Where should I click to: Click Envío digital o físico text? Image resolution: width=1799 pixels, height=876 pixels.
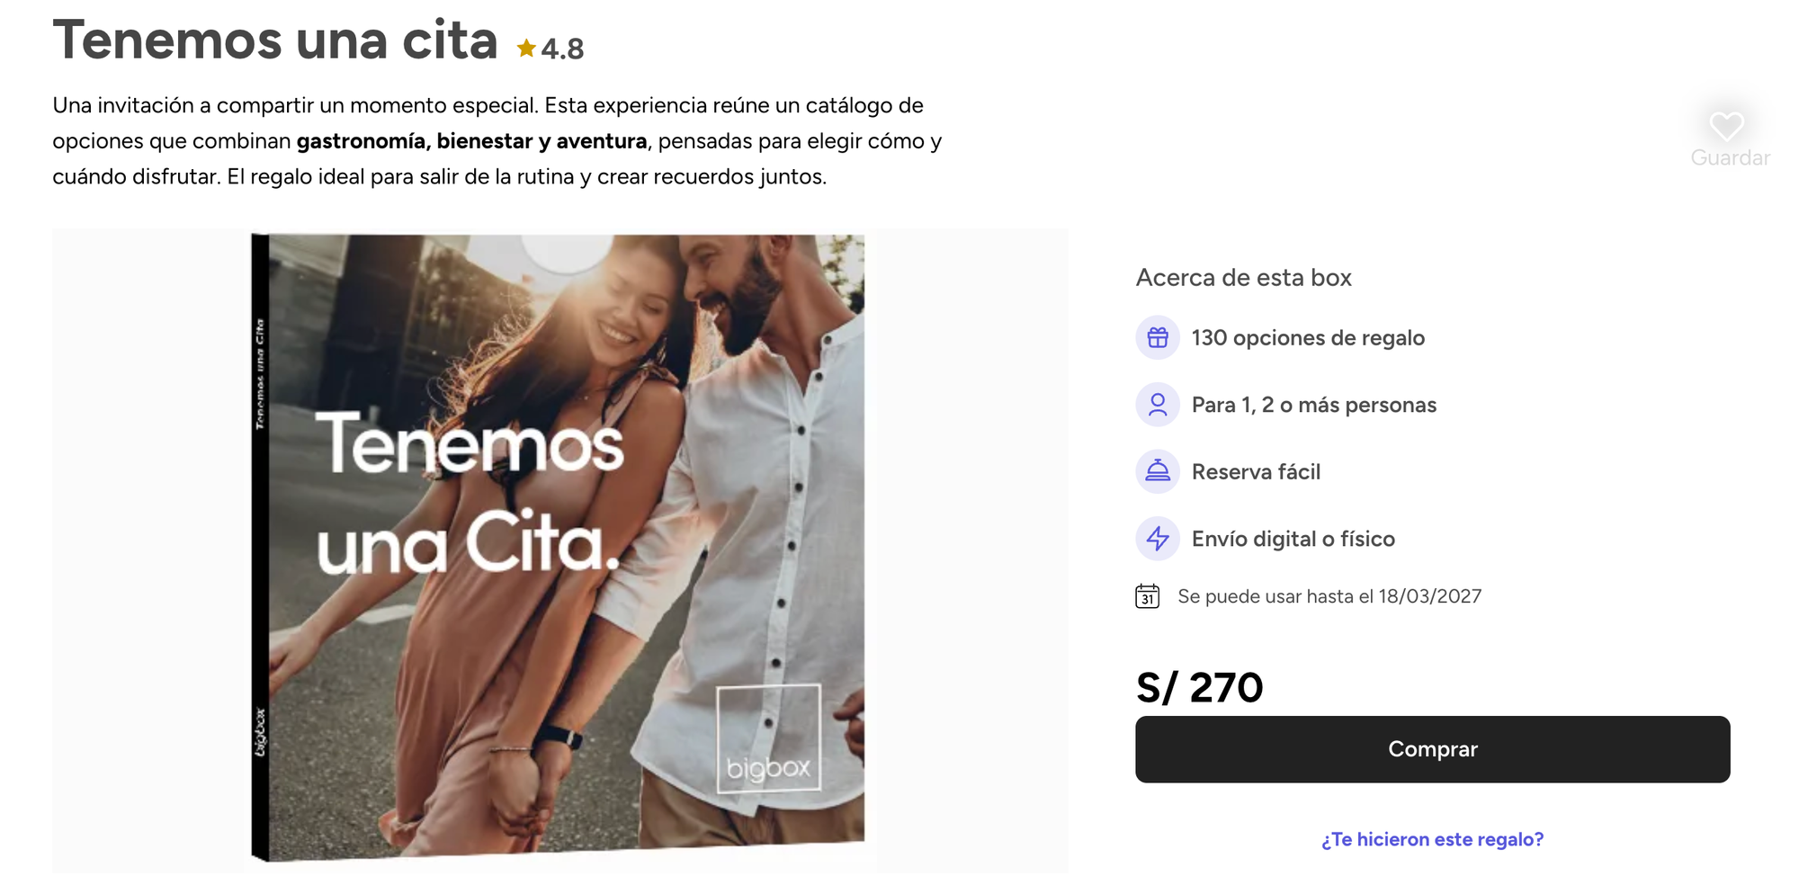1293,539
